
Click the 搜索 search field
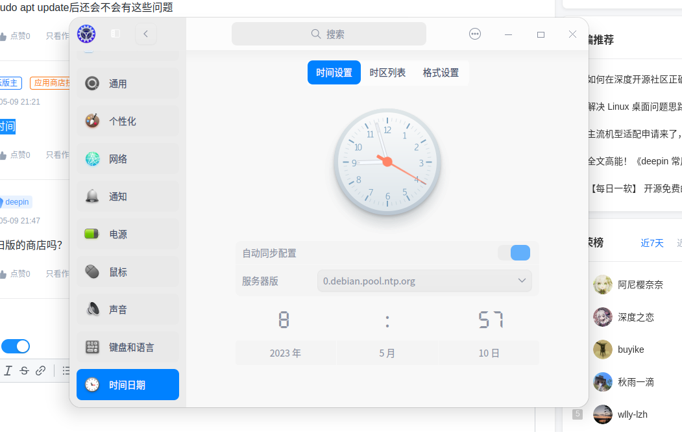click(329, 34)
